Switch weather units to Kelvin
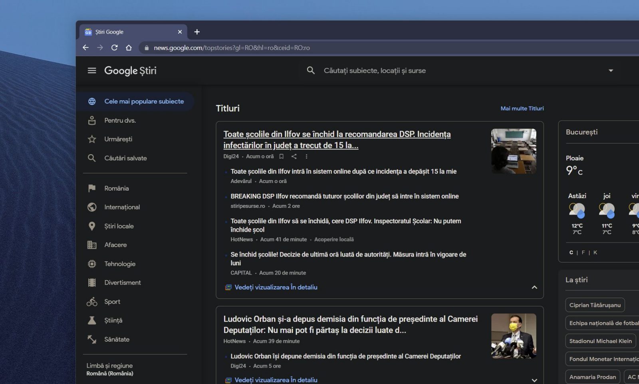The width and height of the screenshot is (639, 384). point(595,253)
